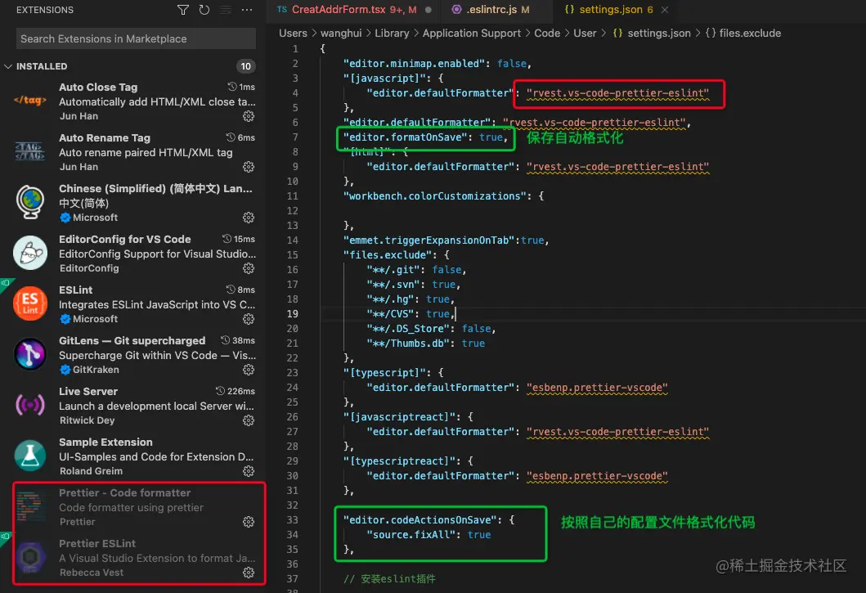Switch to .eslintrc.js tab
This screenshot has height=593, width=866.
491,9
